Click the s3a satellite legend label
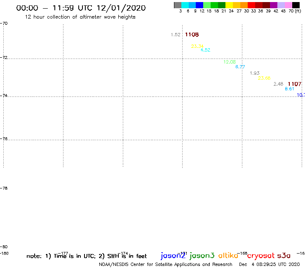The width and height of the screenshot is (305, 268). 284,256
